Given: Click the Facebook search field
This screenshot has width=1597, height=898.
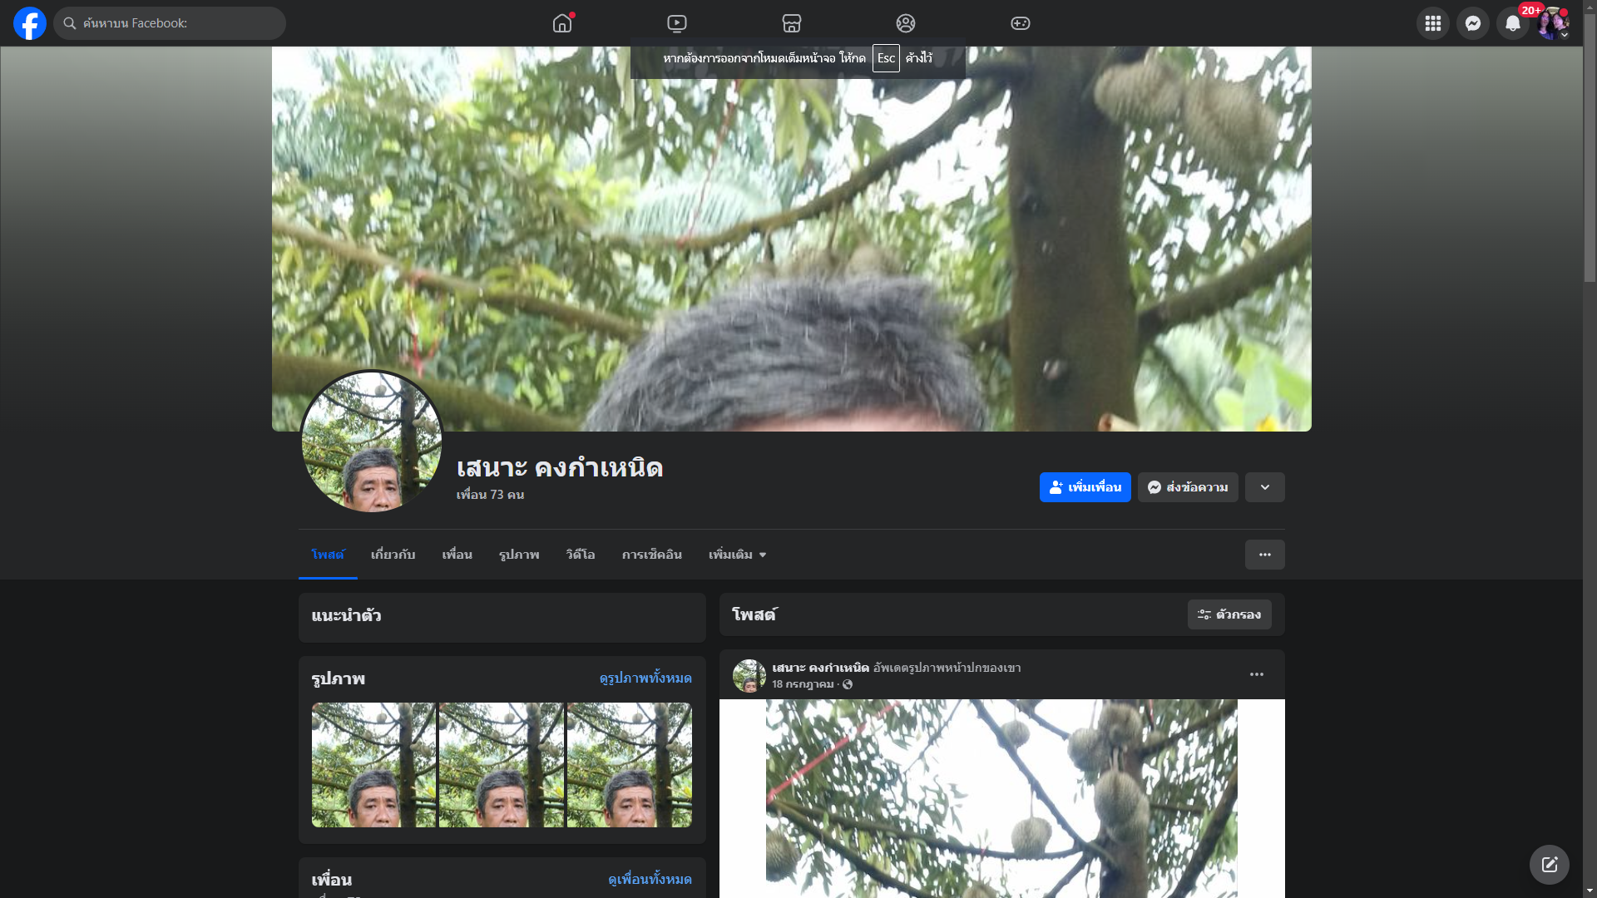Looking at the screenshot, I should click(171, 23).
